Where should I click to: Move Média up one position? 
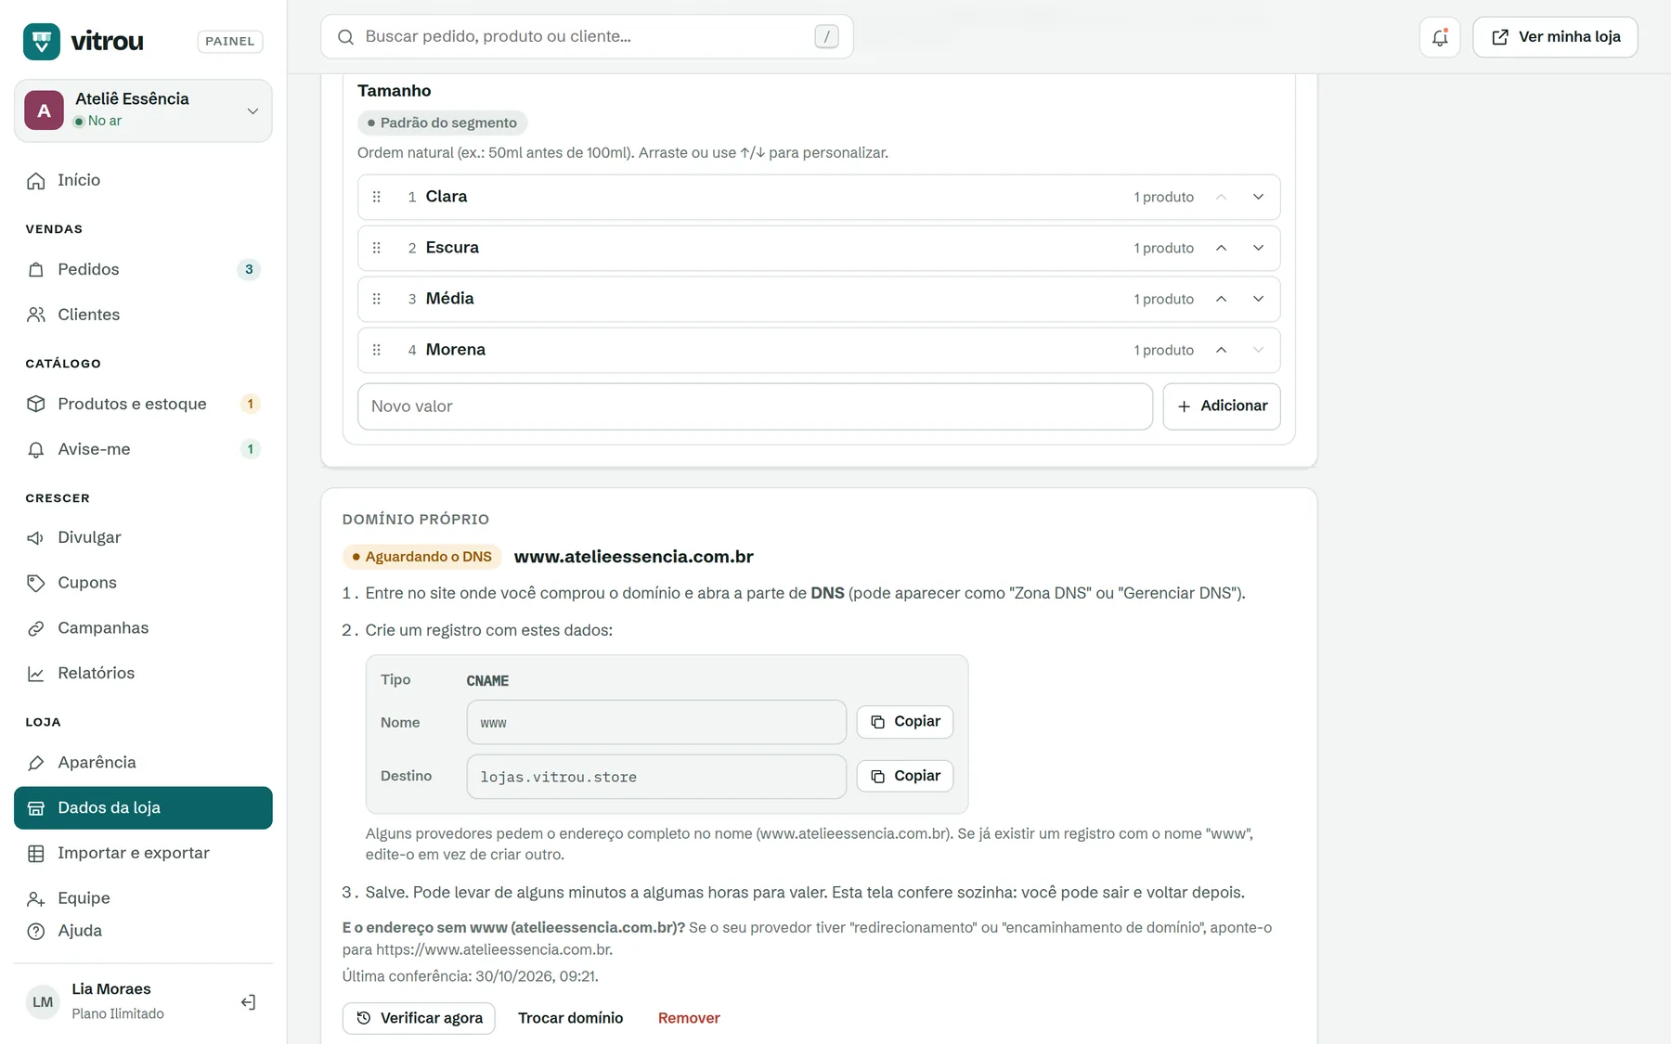(x=1222, y=299)
